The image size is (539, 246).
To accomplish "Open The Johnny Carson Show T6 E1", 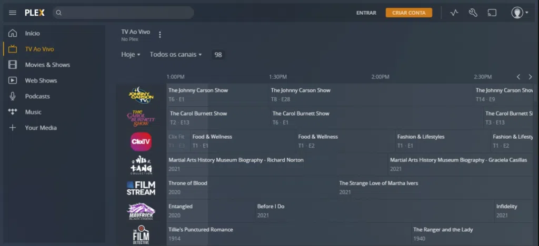I will (217, 95).
